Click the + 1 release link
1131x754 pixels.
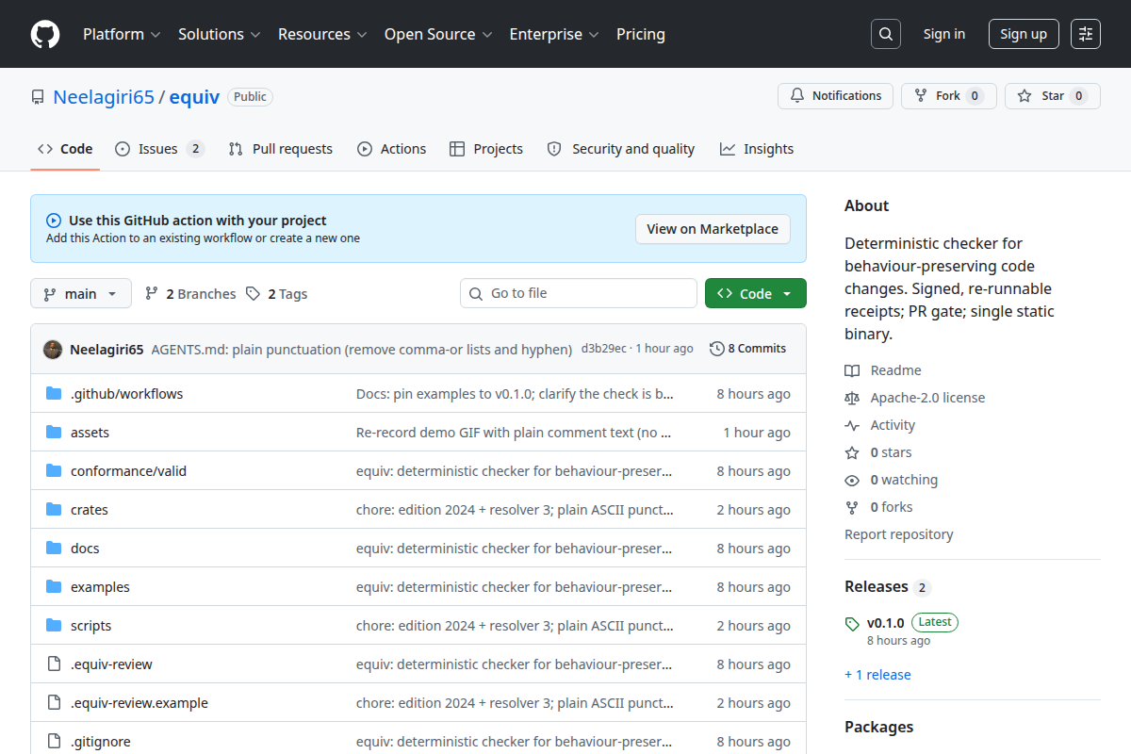pos(877,675)
